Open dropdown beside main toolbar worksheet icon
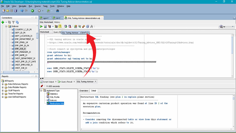 pos(52,11)
